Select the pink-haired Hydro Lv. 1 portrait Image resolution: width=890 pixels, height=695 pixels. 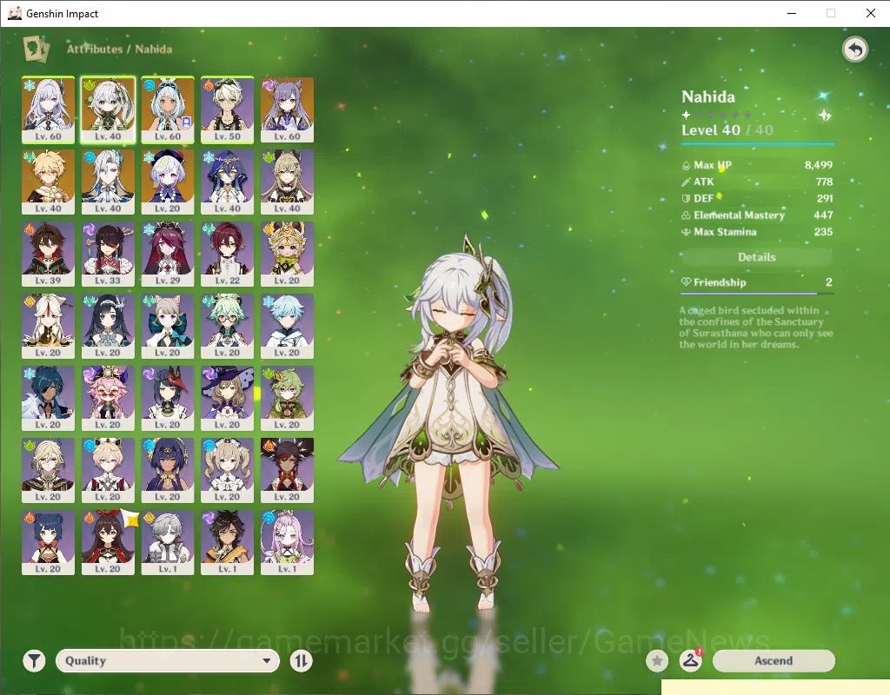pyautogui.click(x=287, y=542)
